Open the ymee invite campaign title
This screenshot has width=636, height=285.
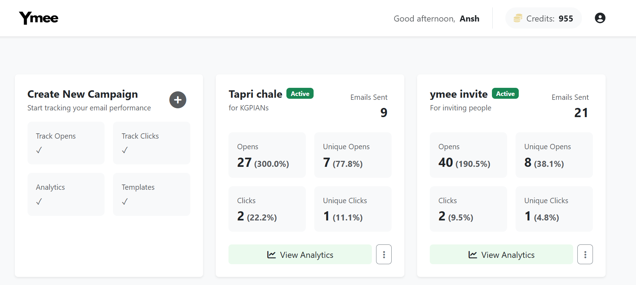pos(458,94)
